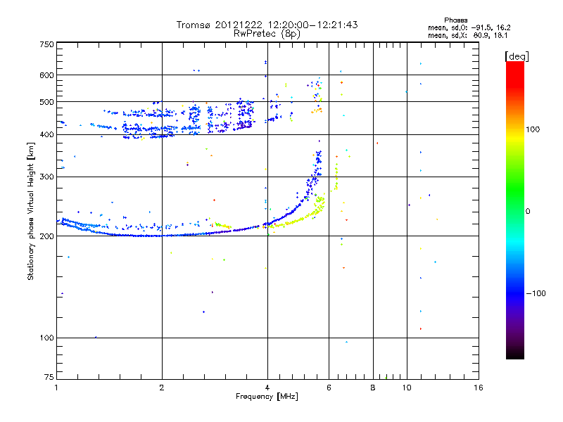
Task: Click the colorbar '100' tick label
Action: pos(533,129)
